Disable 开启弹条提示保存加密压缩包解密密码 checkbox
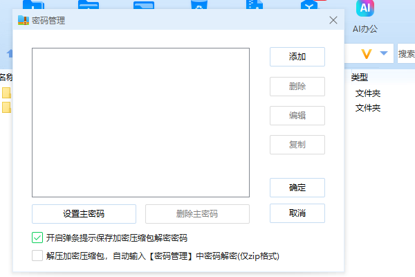This screenshot has height=277, width=415. point(37,238)
